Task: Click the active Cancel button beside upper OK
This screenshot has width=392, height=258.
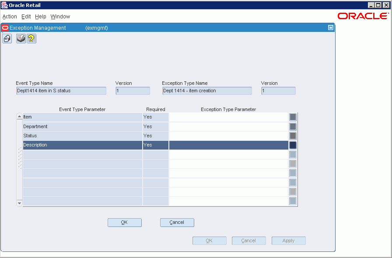Action: 177,223
